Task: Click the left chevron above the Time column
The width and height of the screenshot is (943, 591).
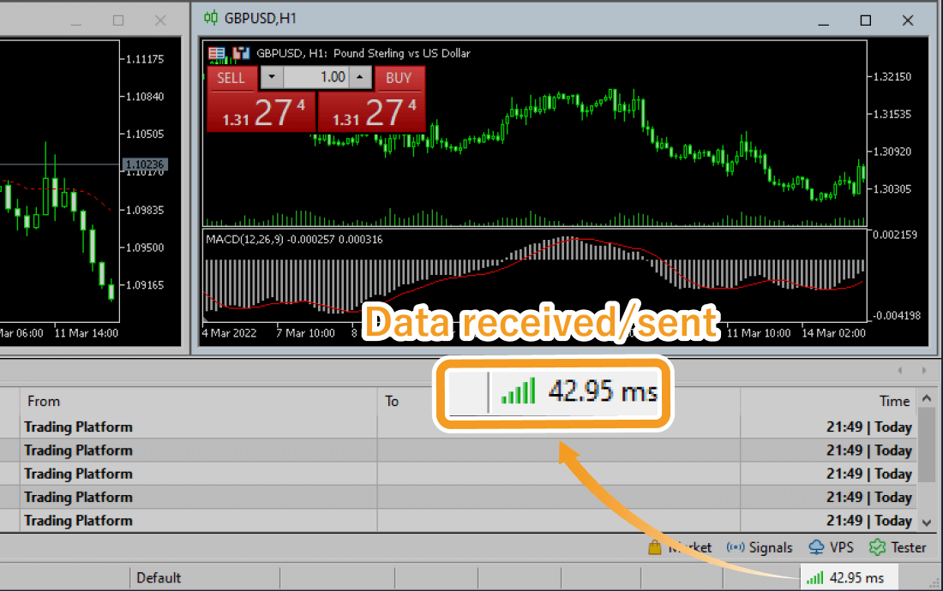Action: [x=900, y=370]
